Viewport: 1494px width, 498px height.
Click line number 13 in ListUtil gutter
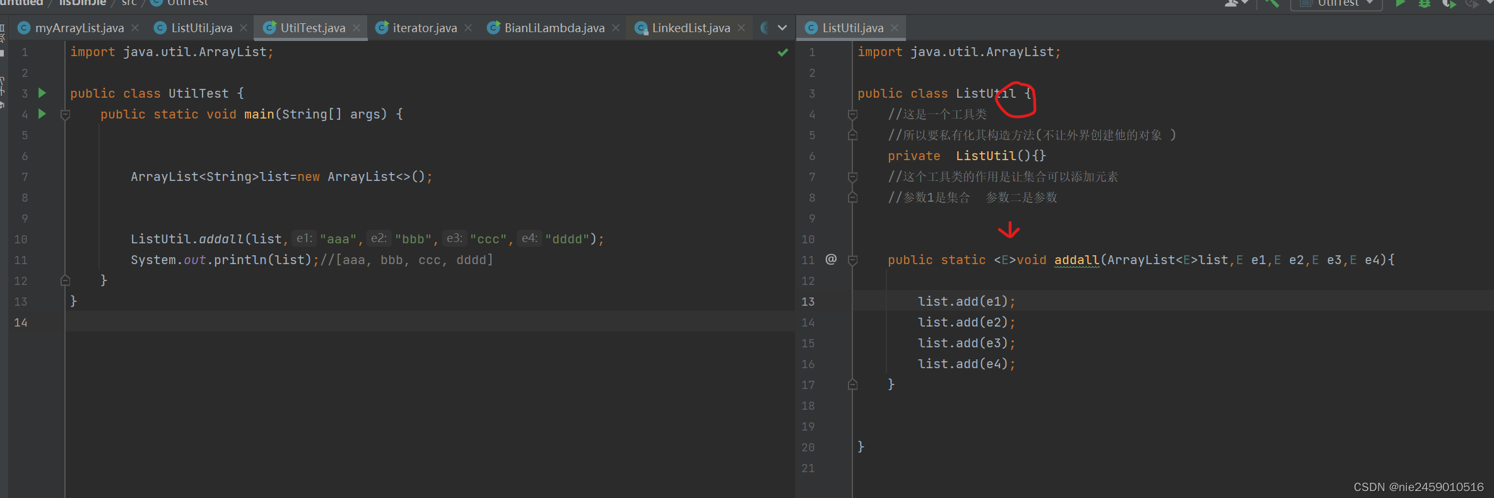pos(808,301)
